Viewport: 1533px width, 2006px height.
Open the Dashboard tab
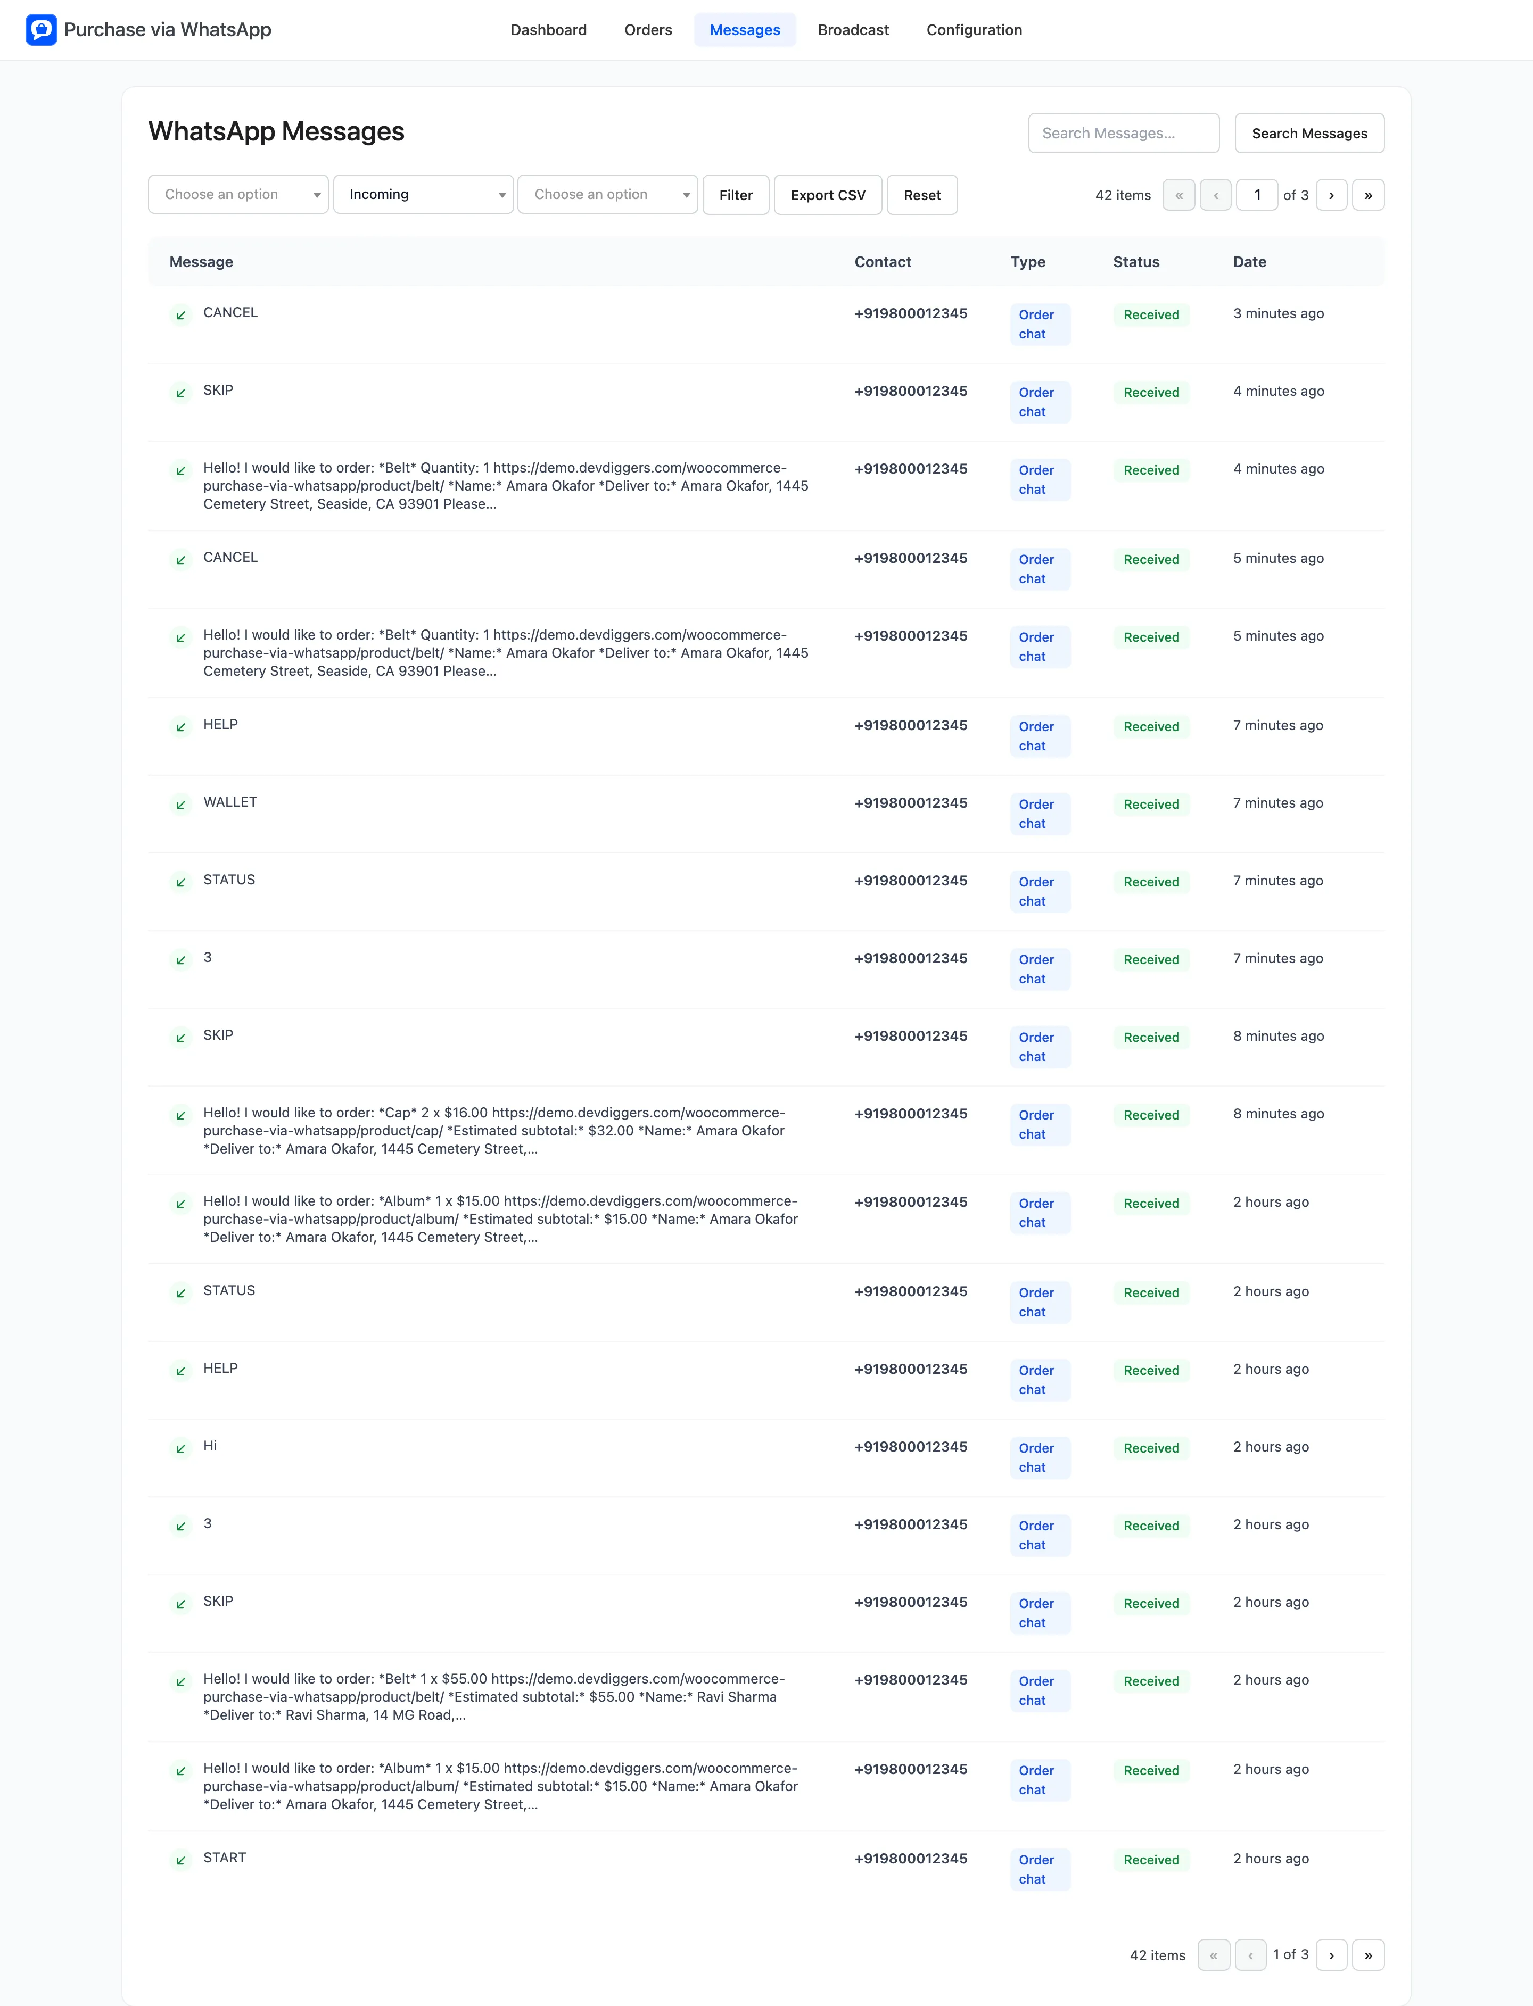coord(548,30)
